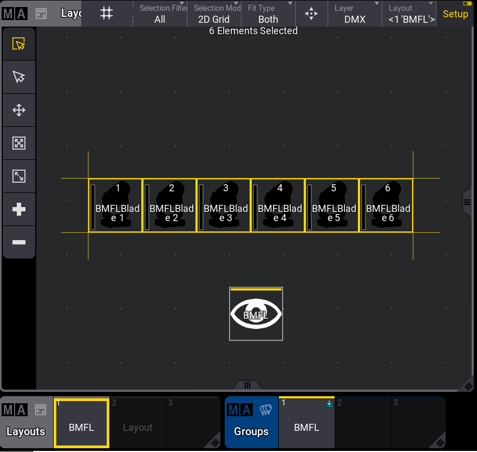Toggle Setup mode on the title bar

click(x=455, y=14)
